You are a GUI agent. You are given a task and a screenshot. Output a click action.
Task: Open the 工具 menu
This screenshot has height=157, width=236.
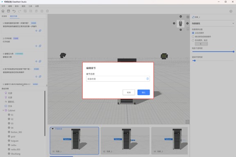pos(30,6)
